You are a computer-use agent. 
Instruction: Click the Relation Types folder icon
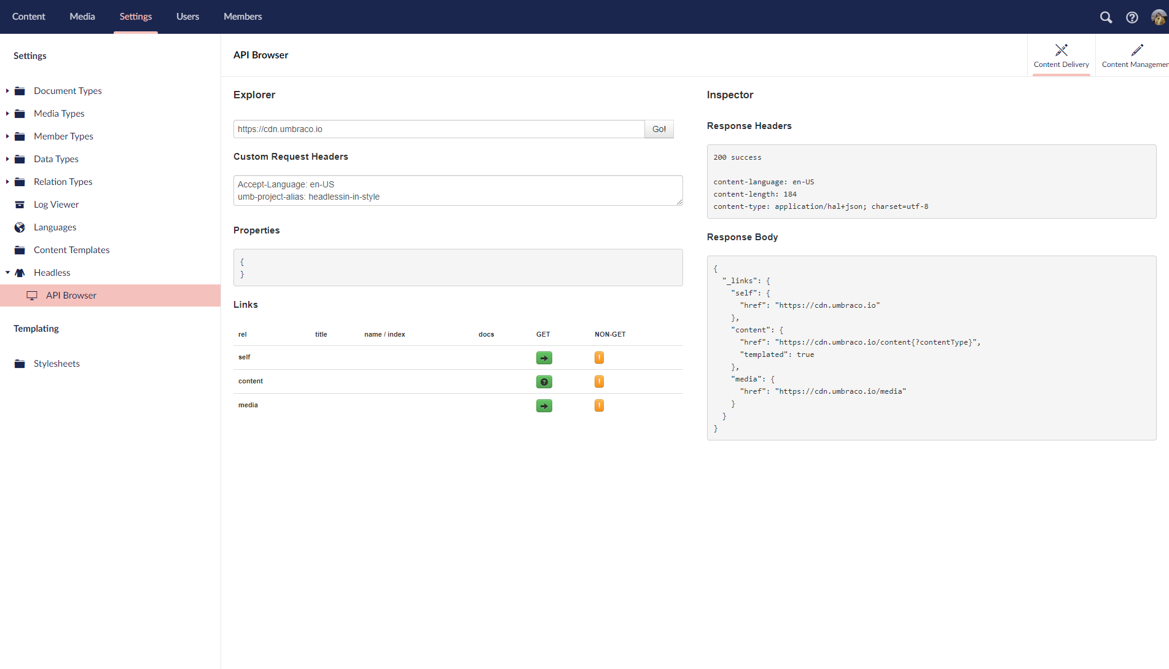[x=20, y=182]
